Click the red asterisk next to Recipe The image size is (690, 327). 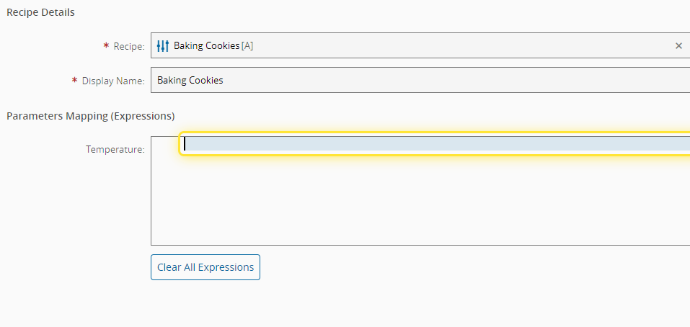coord(106,46)
